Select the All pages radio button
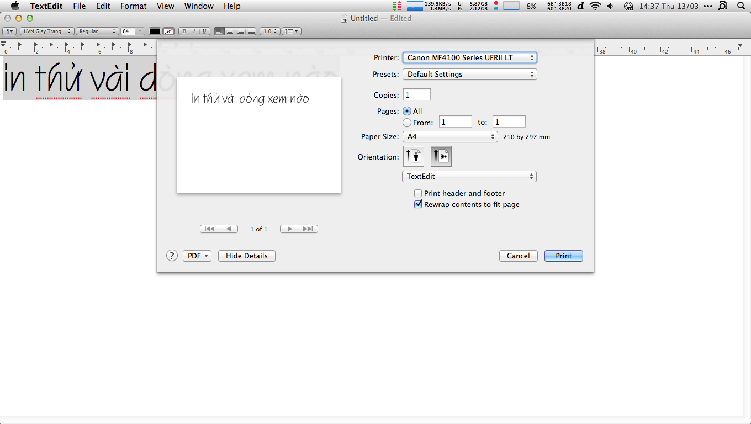Screen dimensions: 751x424 pyautogui.click(x=407, y=111)
